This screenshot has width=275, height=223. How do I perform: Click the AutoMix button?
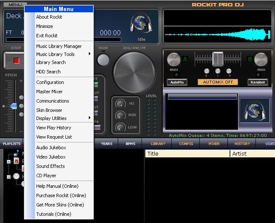tap(177, 82)
